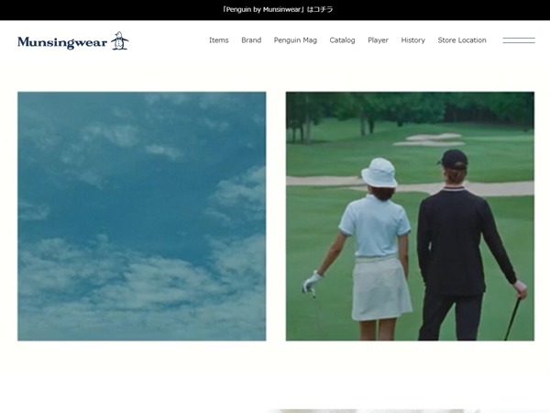The width and height of the screenshot is (550, 413).
Task: Click the Store Location link
Action: pos(462,40)
